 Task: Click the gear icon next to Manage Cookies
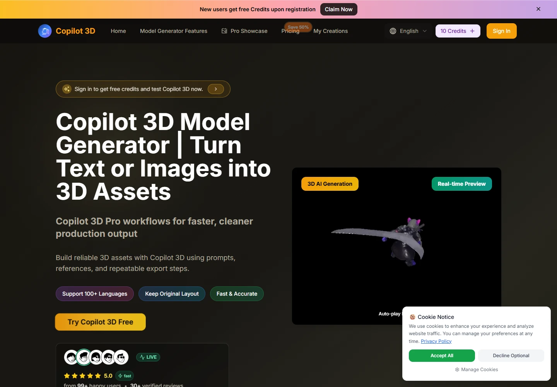pyautogui.click(x=457, y=370)
